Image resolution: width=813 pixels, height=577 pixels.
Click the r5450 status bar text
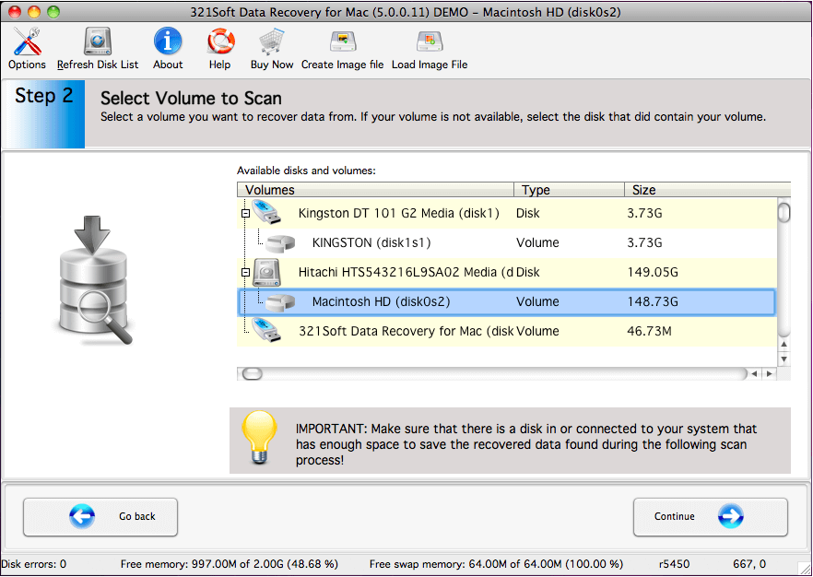674,564
